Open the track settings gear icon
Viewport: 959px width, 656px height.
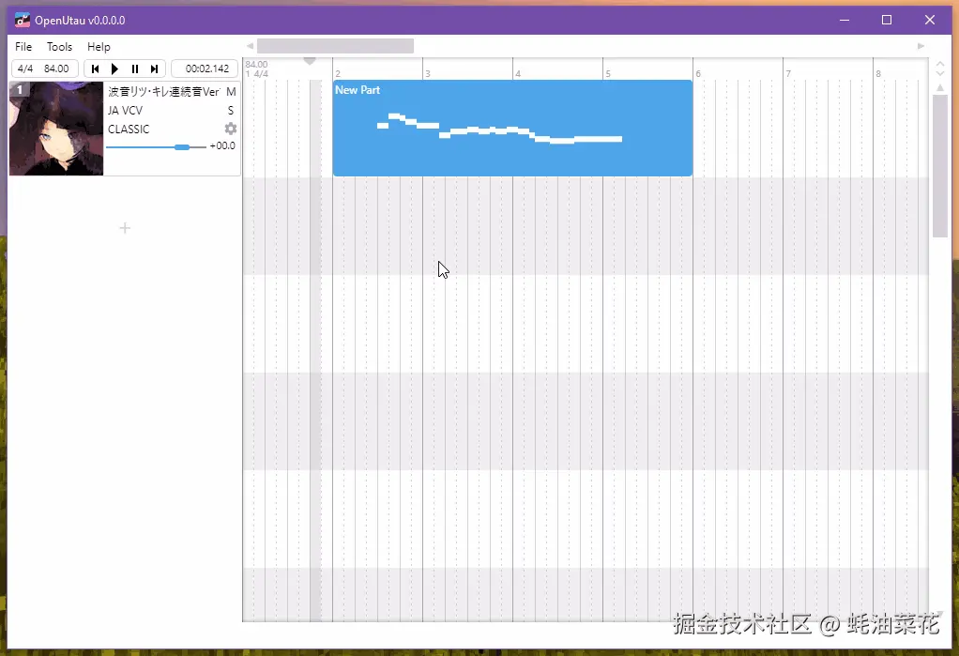(230, 129)
